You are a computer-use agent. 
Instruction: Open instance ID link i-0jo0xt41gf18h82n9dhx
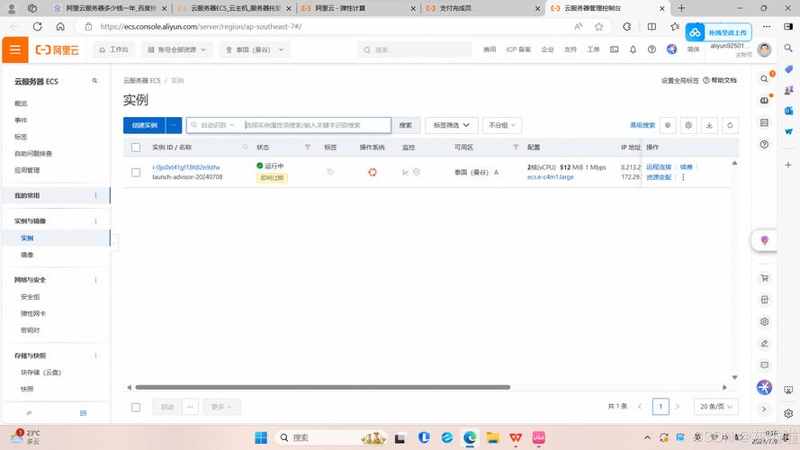[186, 167]
